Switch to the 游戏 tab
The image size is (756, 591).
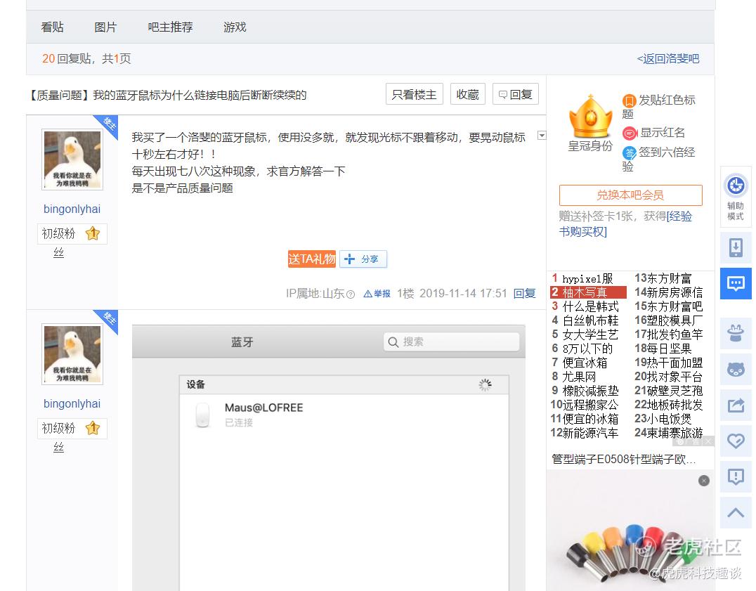pyautogui.click(x=235, y=27)
